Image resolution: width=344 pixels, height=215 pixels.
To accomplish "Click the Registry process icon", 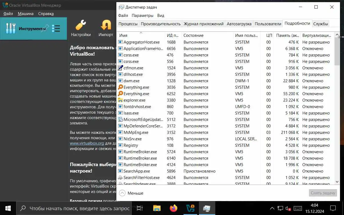I will coord(120,145).
